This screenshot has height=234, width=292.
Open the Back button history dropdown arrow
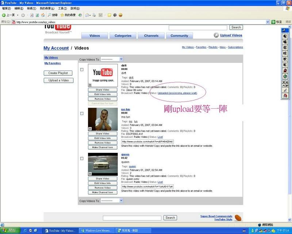coord(18,15)
